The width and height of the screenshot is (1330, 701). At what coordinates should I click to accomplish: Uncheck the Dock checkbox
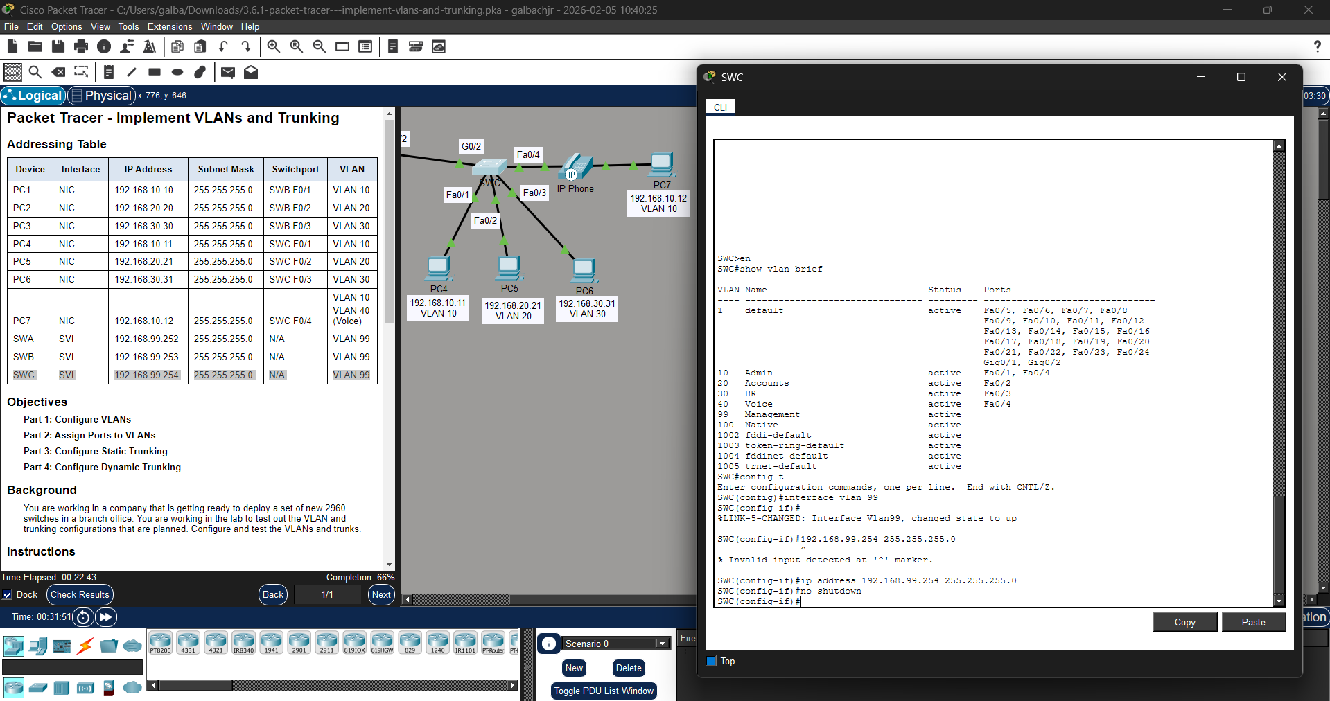coord(8,594)
